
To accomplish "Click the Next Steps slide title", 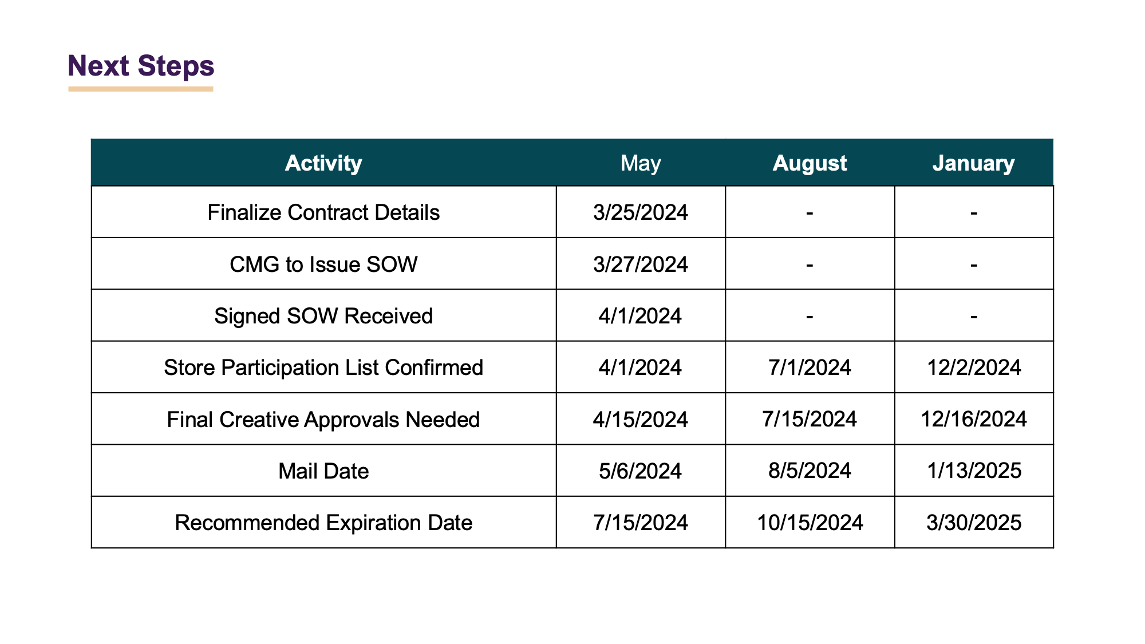I will [x=141, y=66].
